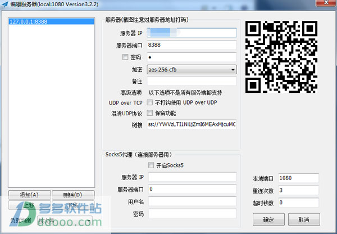Click the 添加(A) button
The image size is (337, 234).
(29, 195)
